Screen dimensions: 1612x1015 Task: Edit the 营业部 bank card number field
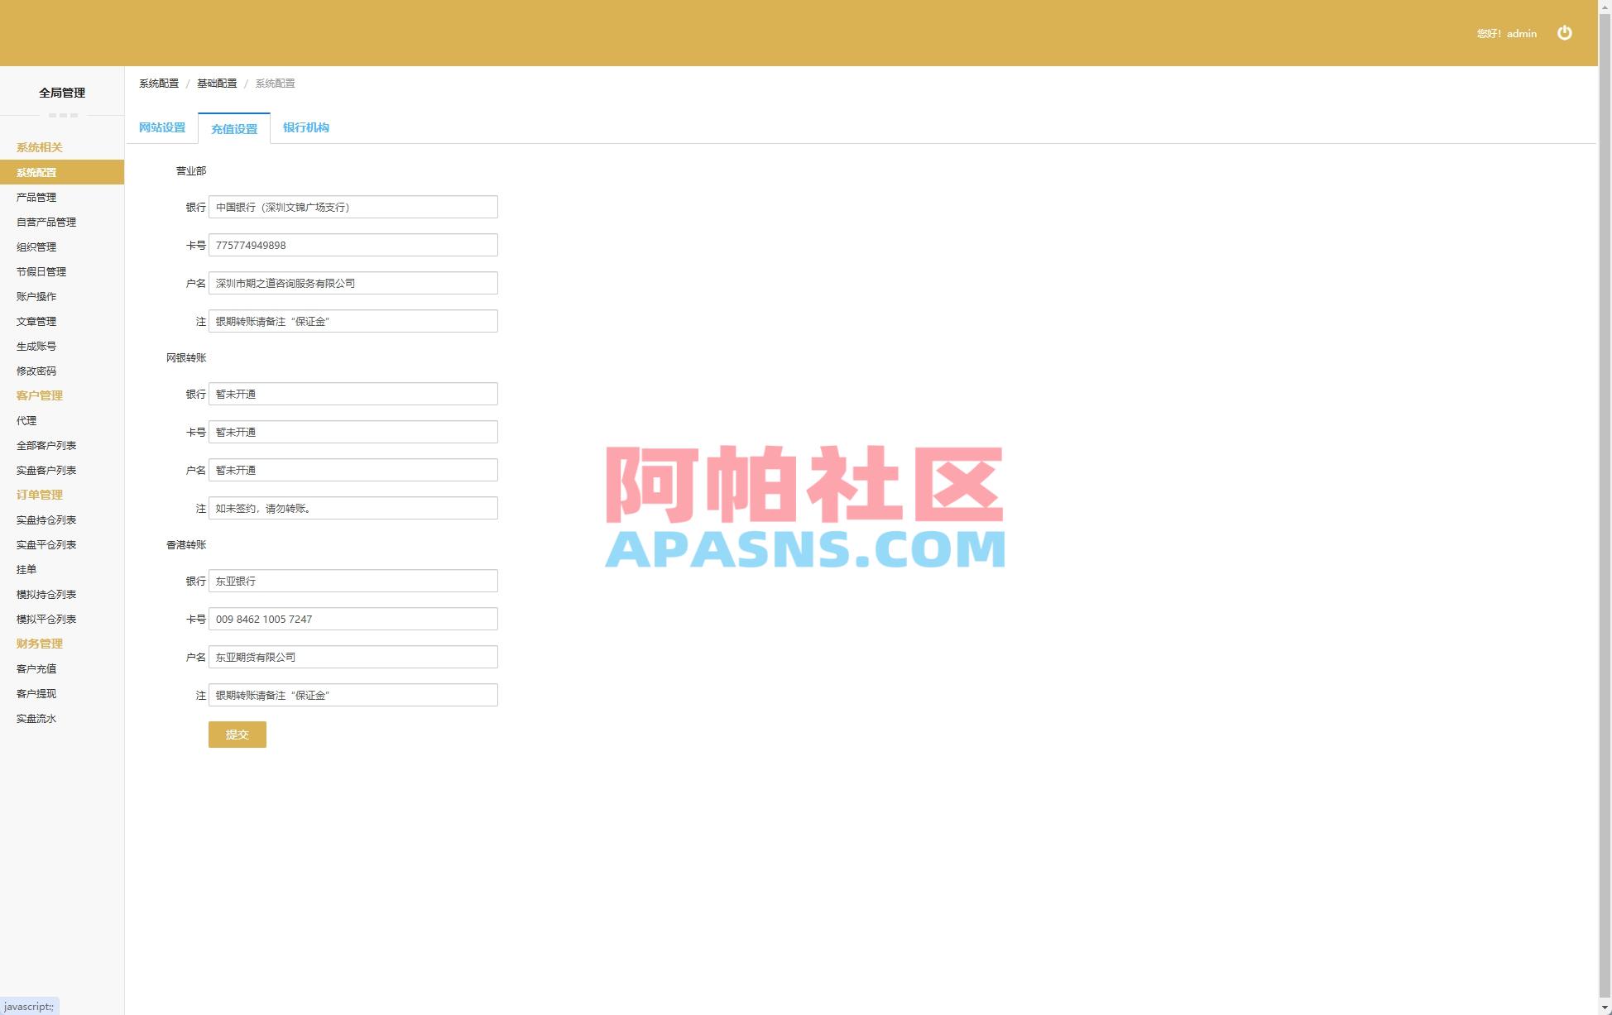click(x=353, y=245)
